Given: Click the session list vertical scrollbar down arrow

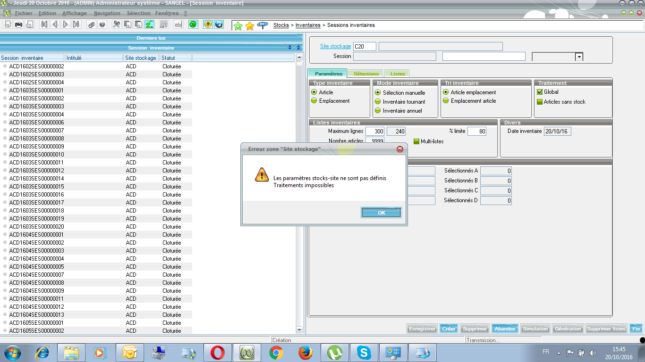Looking at the screenshot, I should pos(298,330).
